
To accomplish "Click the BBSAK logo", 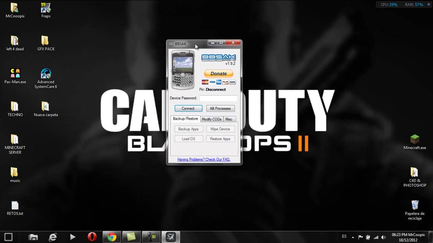I will [219, 58].
